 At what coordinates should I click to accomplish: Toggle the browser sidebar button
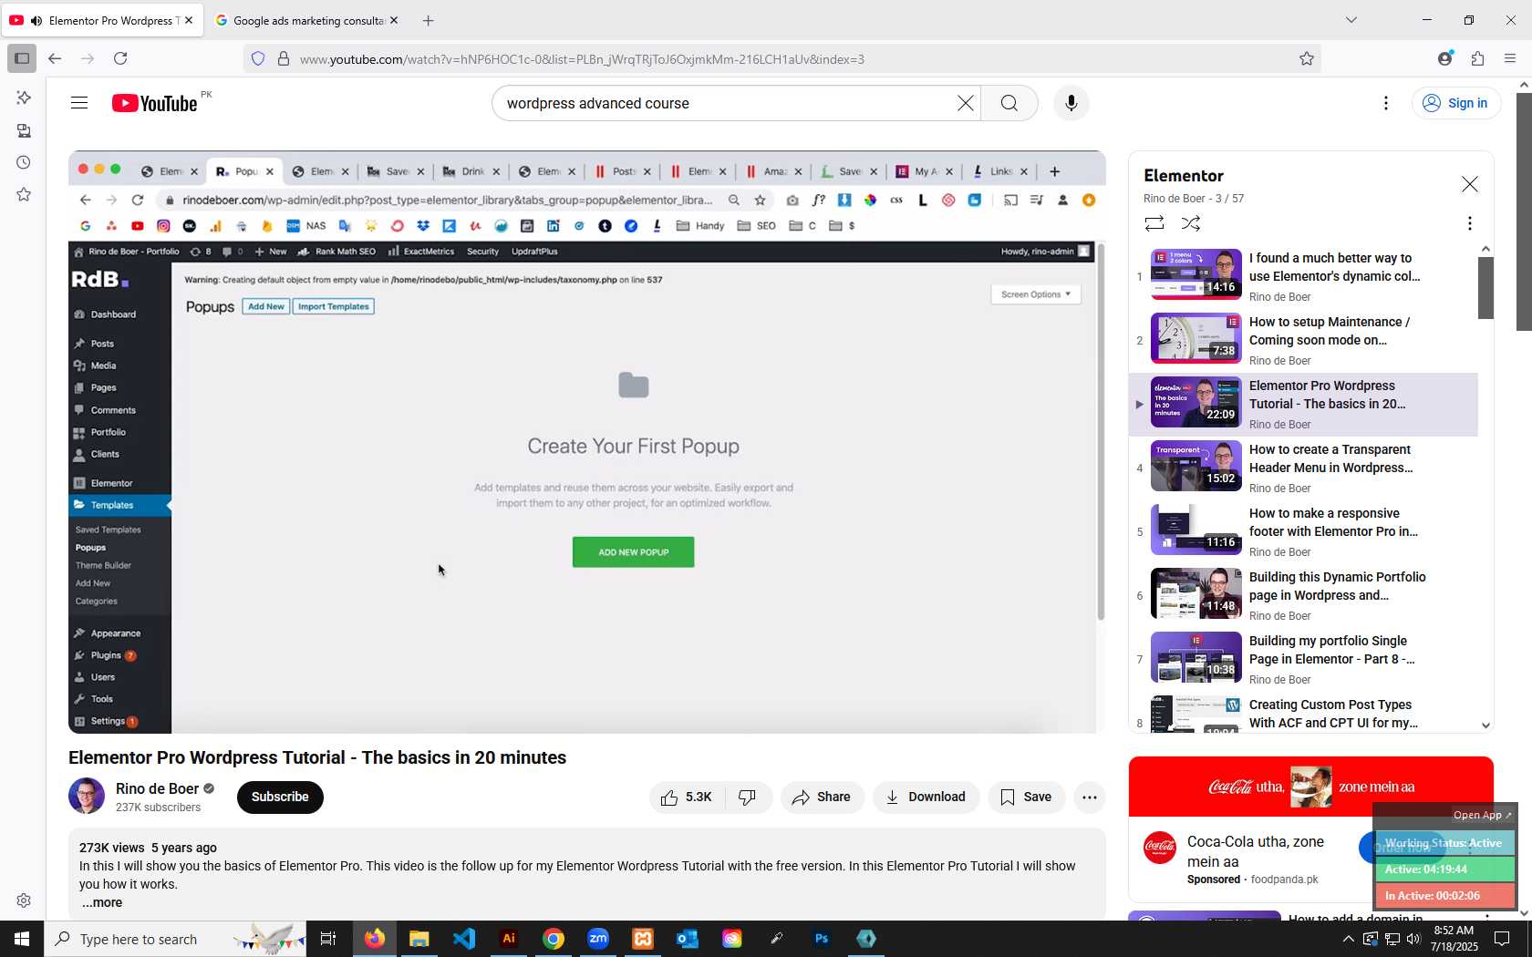tap(22, 58)
